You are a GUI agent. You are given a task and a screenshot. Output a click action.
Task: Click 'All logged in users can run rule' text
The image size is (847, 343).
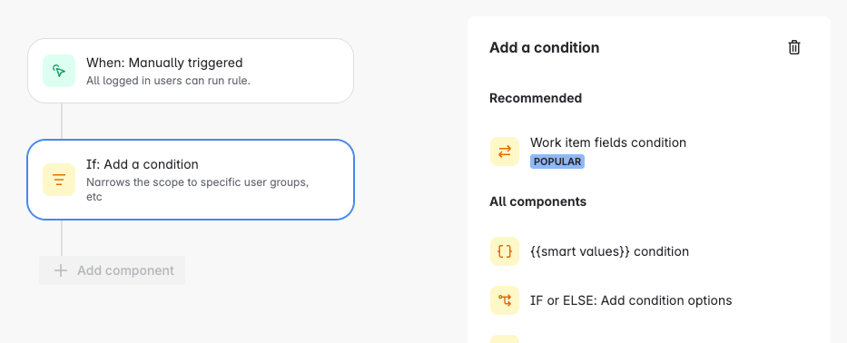click(168, 82)
